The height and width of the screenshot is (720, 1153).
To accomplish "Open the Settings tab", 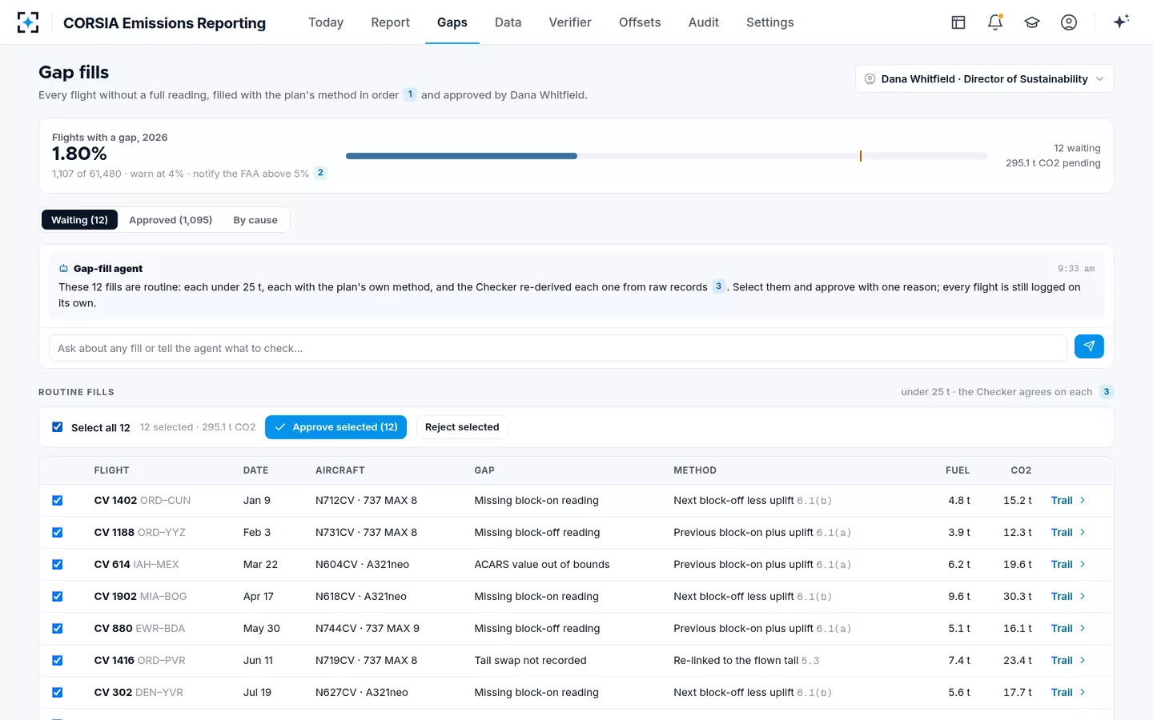I will pyautogui.click(x=770, y=22).
